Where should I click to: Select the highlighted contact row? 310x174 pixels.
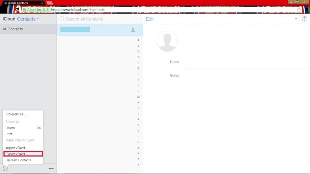point(100,30)
